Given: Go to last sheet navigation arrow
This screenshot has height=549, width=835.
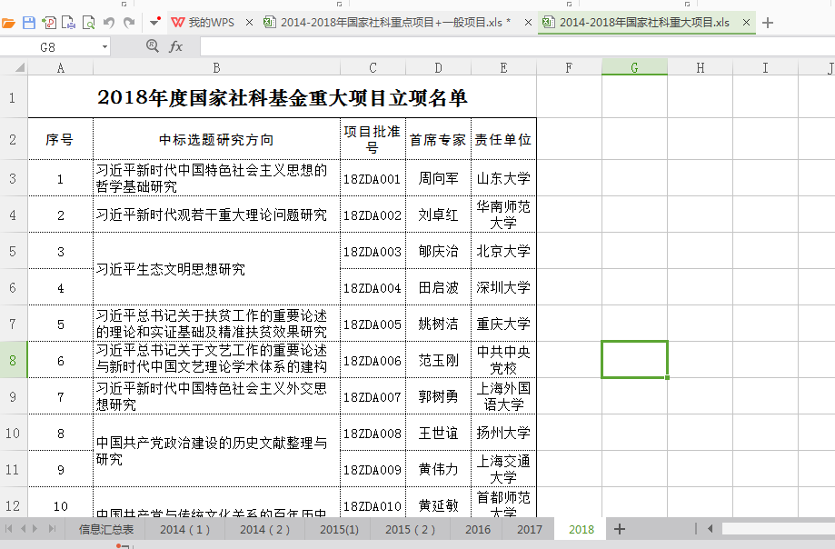Looking at the screenshot, I should pyautogui.click(x=52, y=529).
